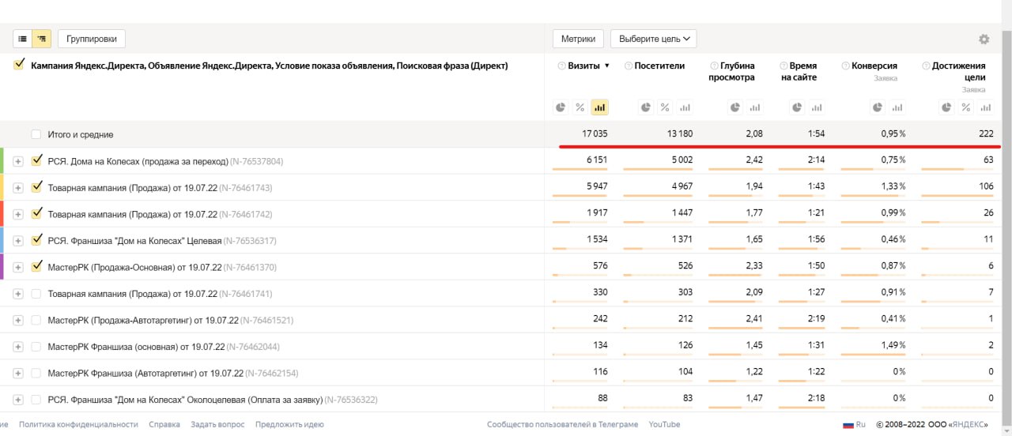
Task: Uncheck РСЯ. Дома на Колесах checkbox
Action: click(x=36, y=160)
